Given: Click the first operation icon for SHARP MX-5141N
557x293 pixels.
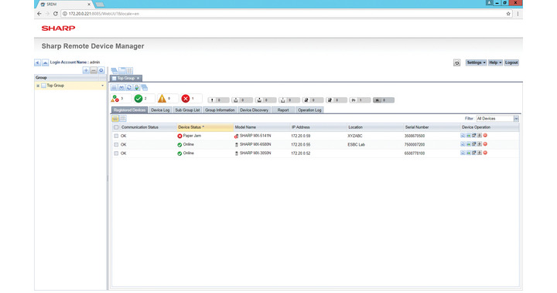Looking at the screenshot, I should coord(463,136).
